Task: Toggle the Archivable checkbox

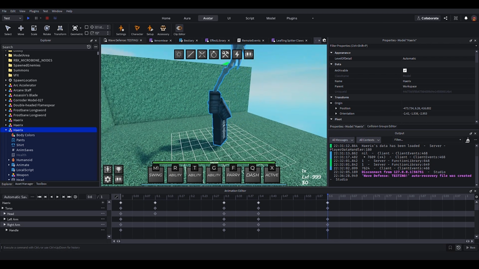Action: (x=405, y=71)
